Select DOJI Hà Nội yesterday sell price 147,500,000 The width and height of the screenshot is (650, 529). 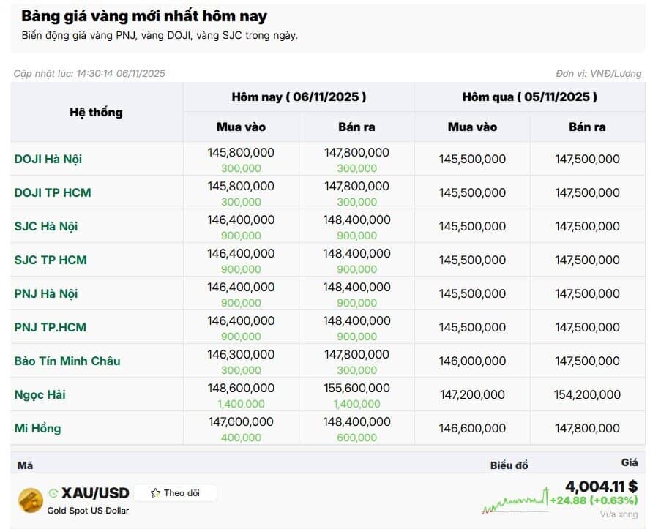click(587, 159)
